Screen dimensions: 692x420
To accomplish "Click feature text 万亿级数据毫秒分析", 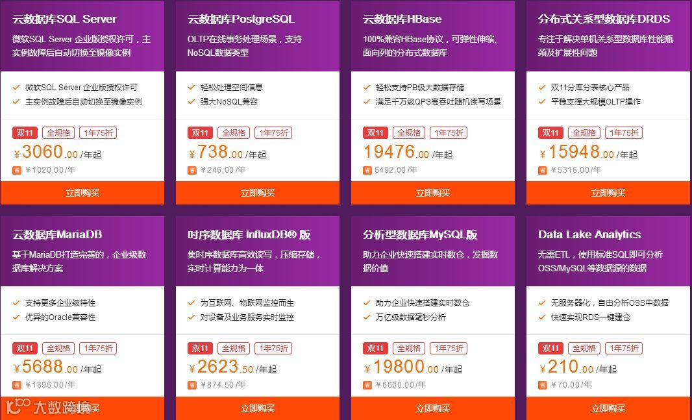I will 410,317.
